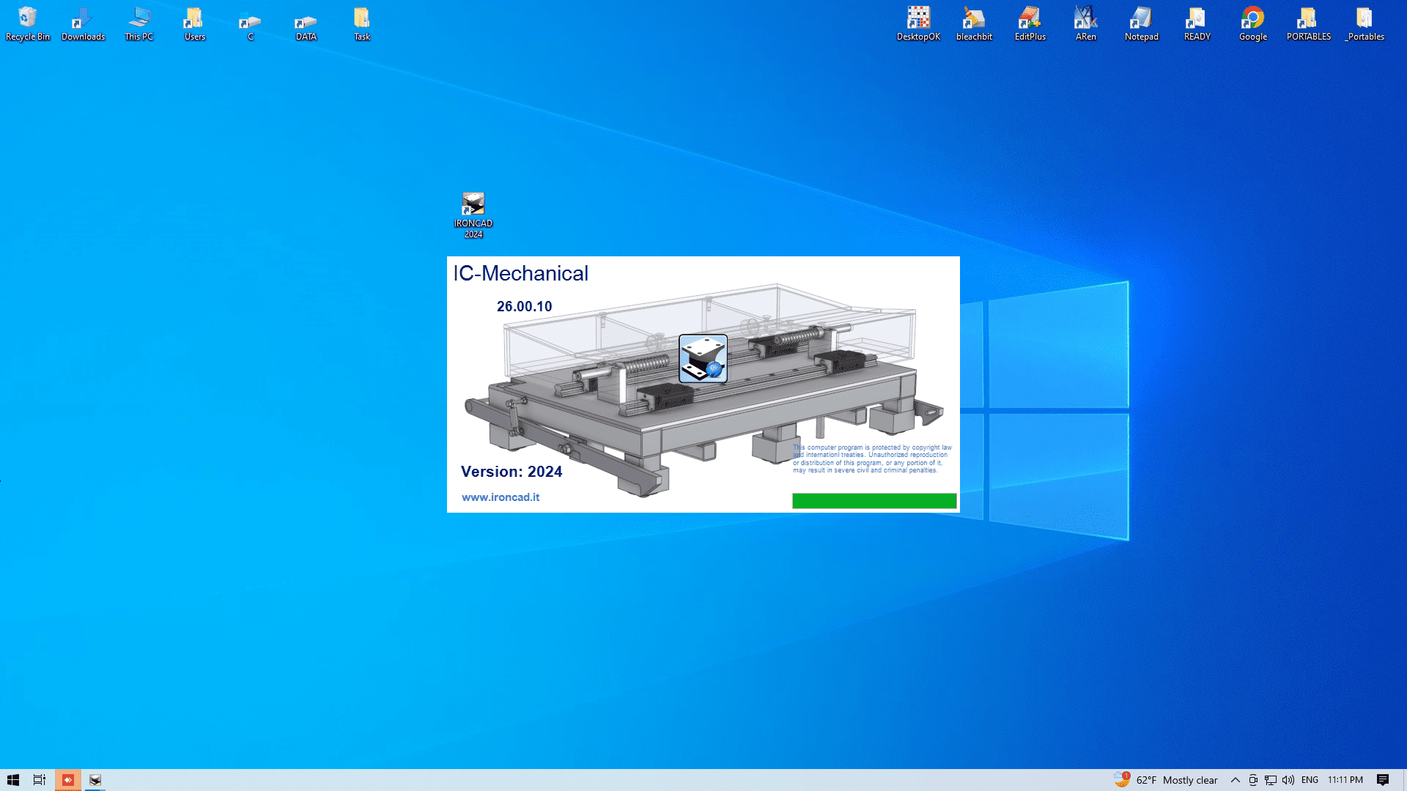Select the Users folder shortcut

(x=194, y=23)
